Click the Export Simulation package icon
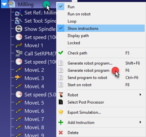 coord(61,112)
